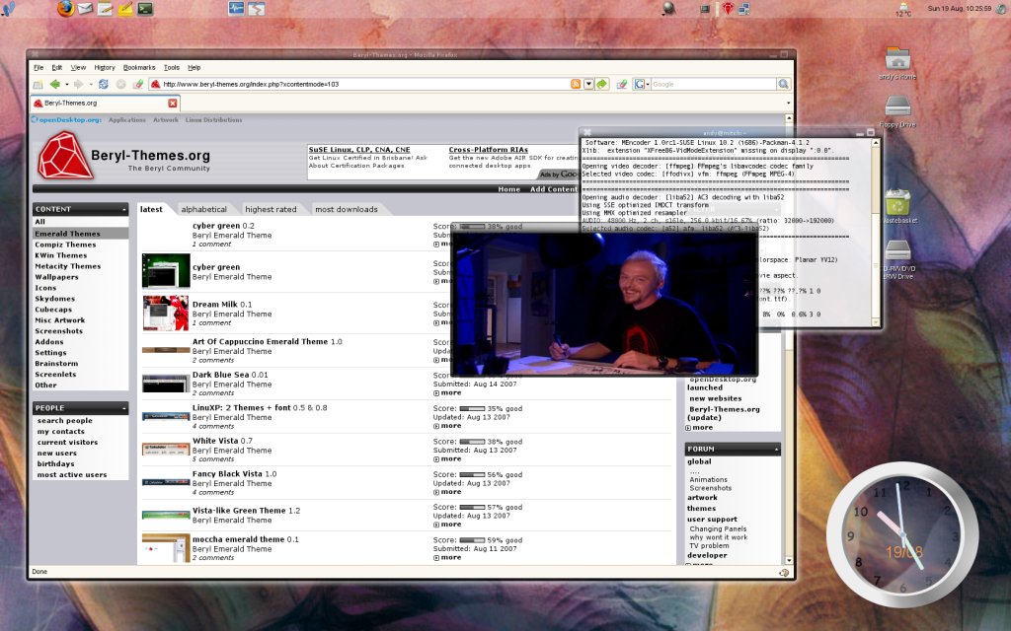Image resolution: width=1011 pixels, height=631 pixels.
Task: Click the weather applet showing 12 °C
Action: tap(904, 9)
